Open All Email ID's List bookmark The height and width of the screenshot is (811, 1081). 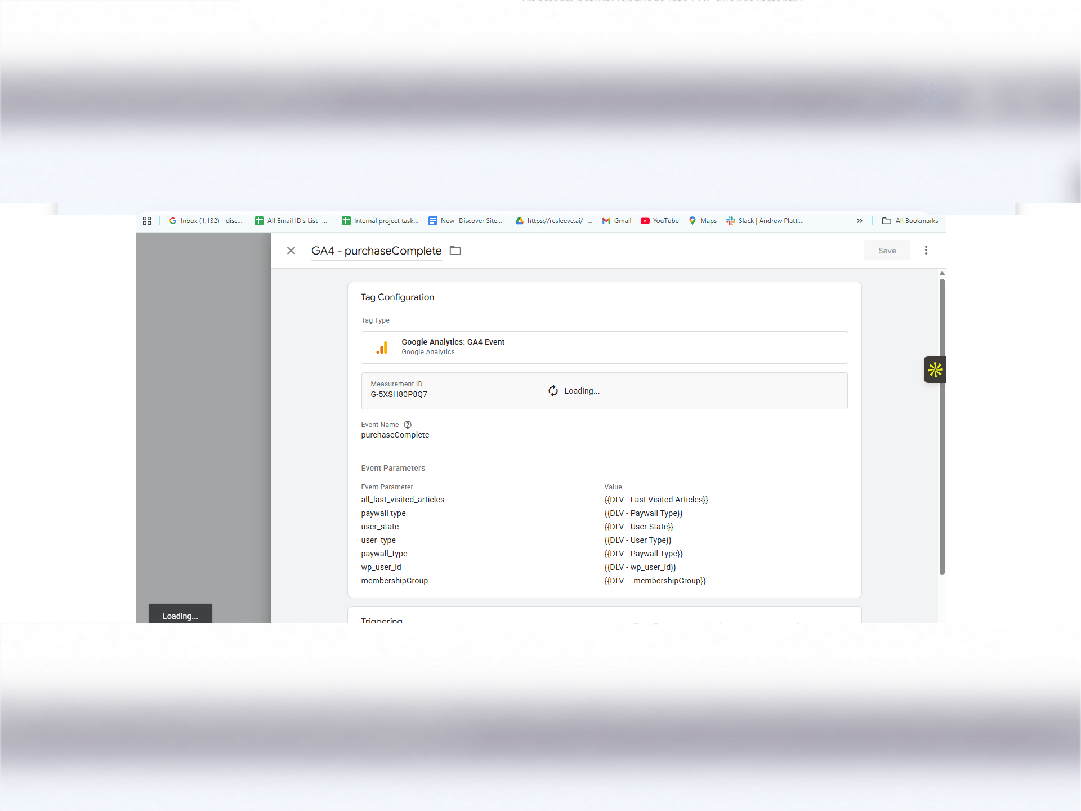tap(291, 221)
